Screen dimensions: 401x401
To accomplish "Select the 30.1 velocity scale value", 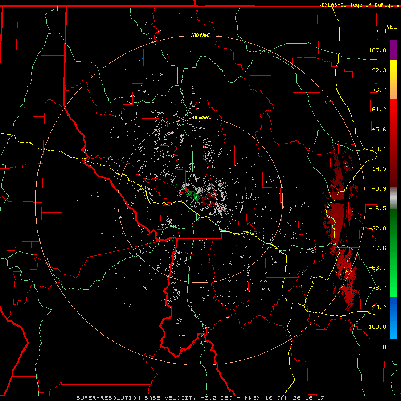I will tap(379, 149).
